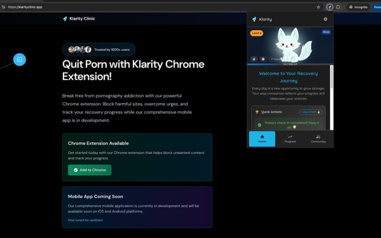Click the first badge icon under Level 4
The image size is (381, 238).
click(254, 59)
